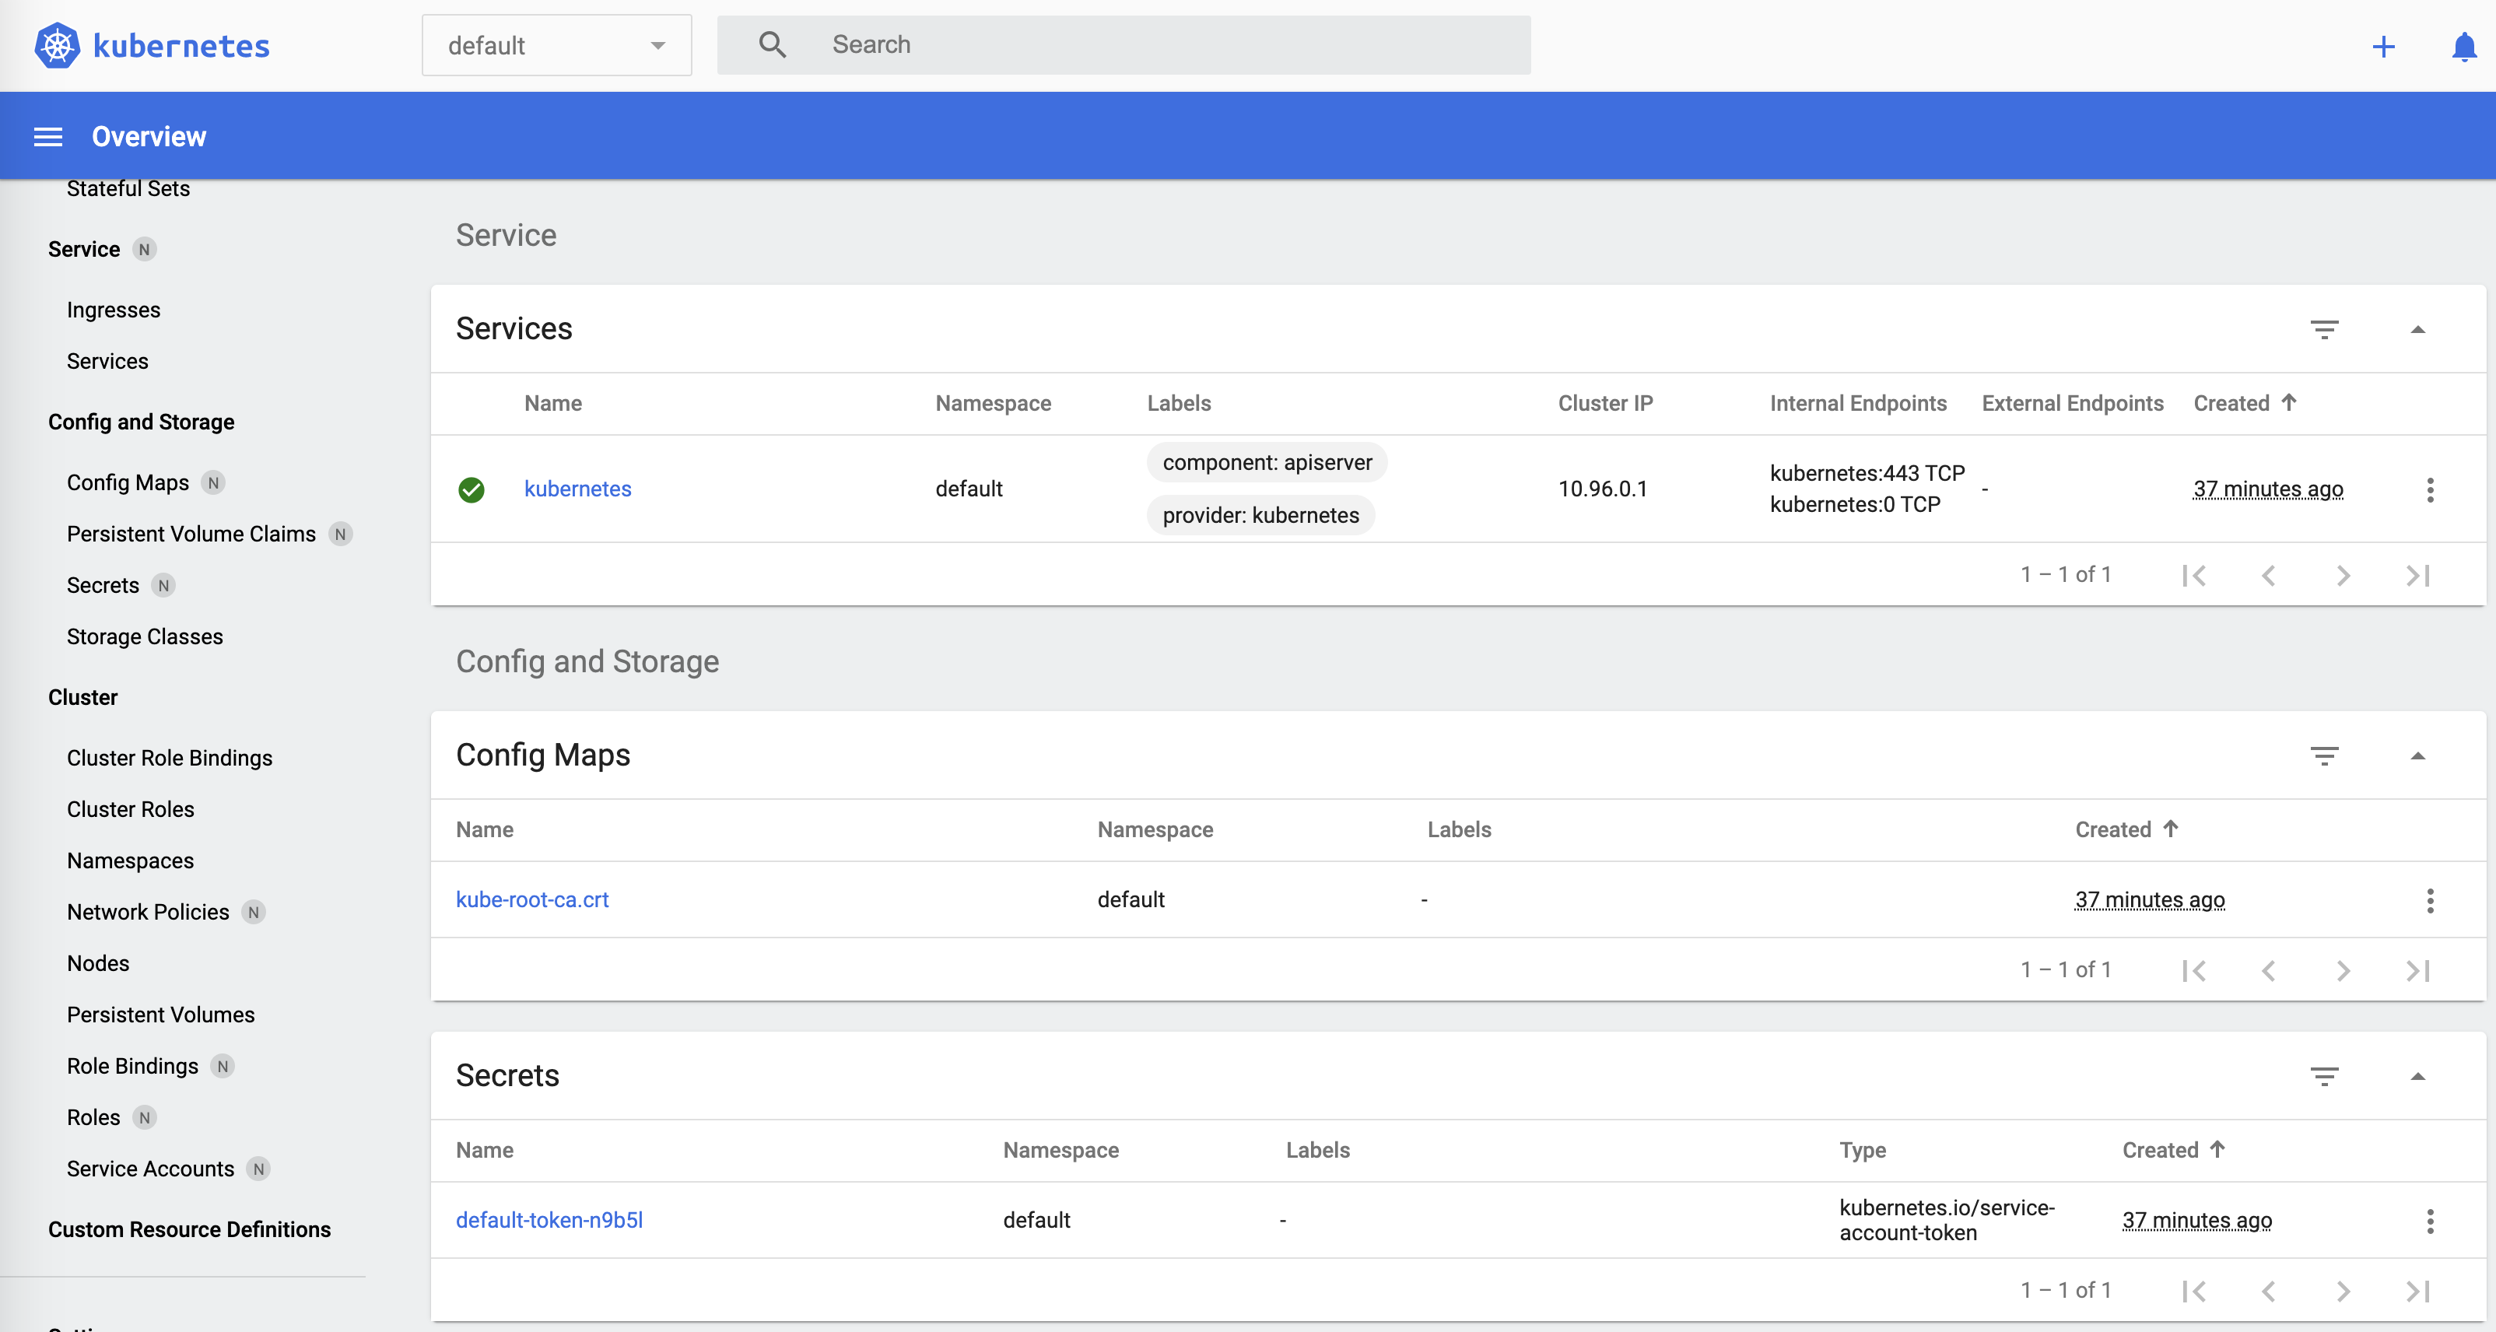The height and width of the screenshot is (1332, 2496).
Task: Go to first page in Services pagination
Action: pyautogui.click(x=2193, y=576)
